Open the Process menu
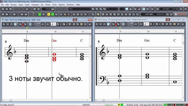 click(14, 5)
